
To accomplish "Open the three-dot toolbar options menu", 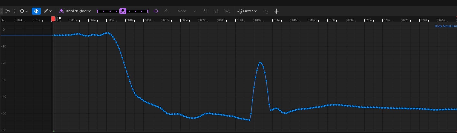I will (x=14, y=11).
